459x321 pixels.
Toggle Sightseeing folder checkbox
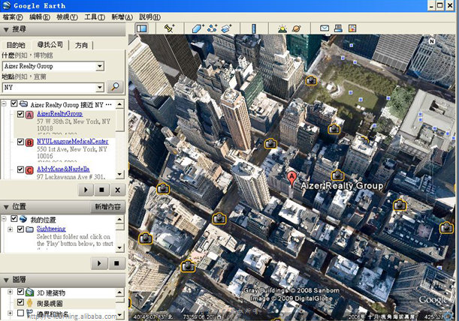20,229
